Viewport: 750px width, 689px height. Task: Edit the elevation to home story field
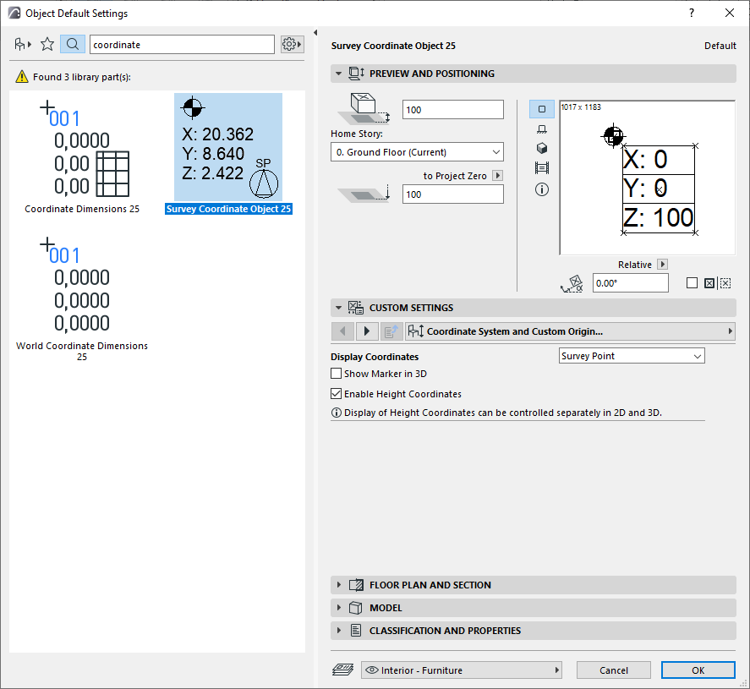(453, 110)
